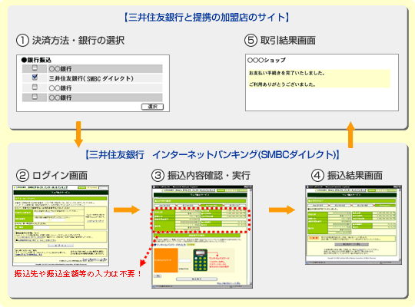Tick the topmost ○○銀行 checkbox
Viewport: 415px width, 307px height.
tap(35, 68)
